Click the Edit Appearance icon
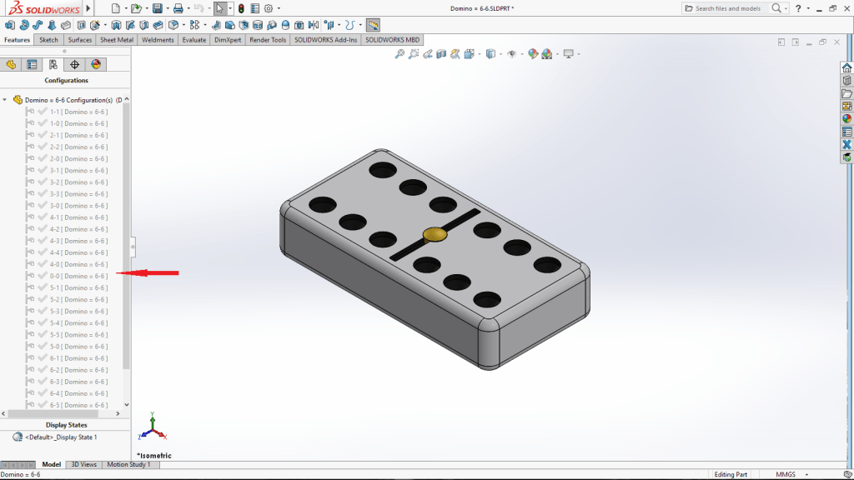854x480 pixels. (532, 54)
